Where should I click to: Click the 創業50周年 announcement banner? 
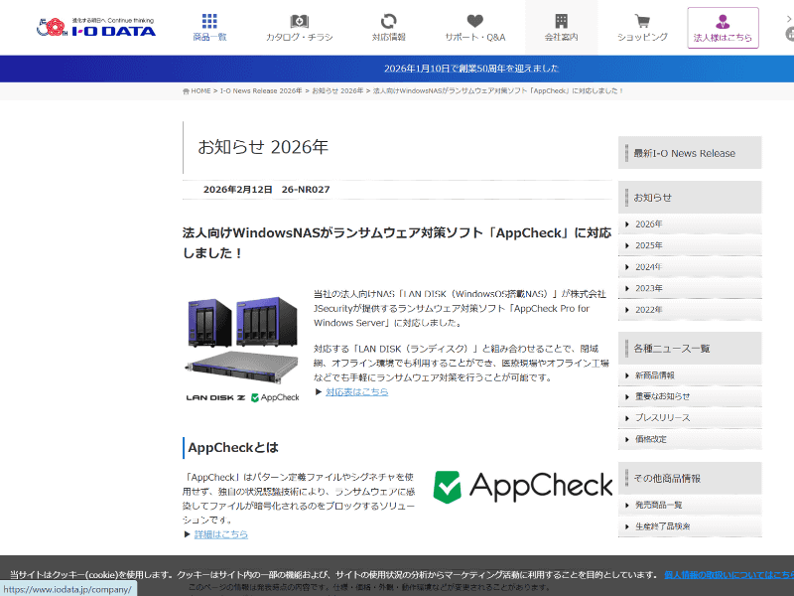pyautogui.click(x=470, y=69)
